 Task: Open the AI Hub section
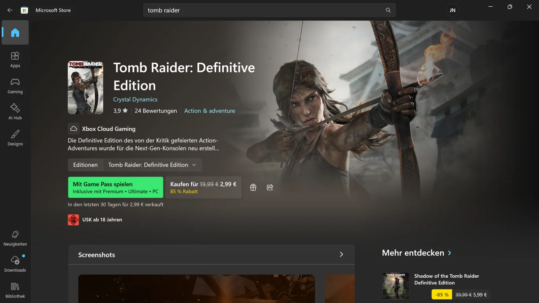pos(15,112)
